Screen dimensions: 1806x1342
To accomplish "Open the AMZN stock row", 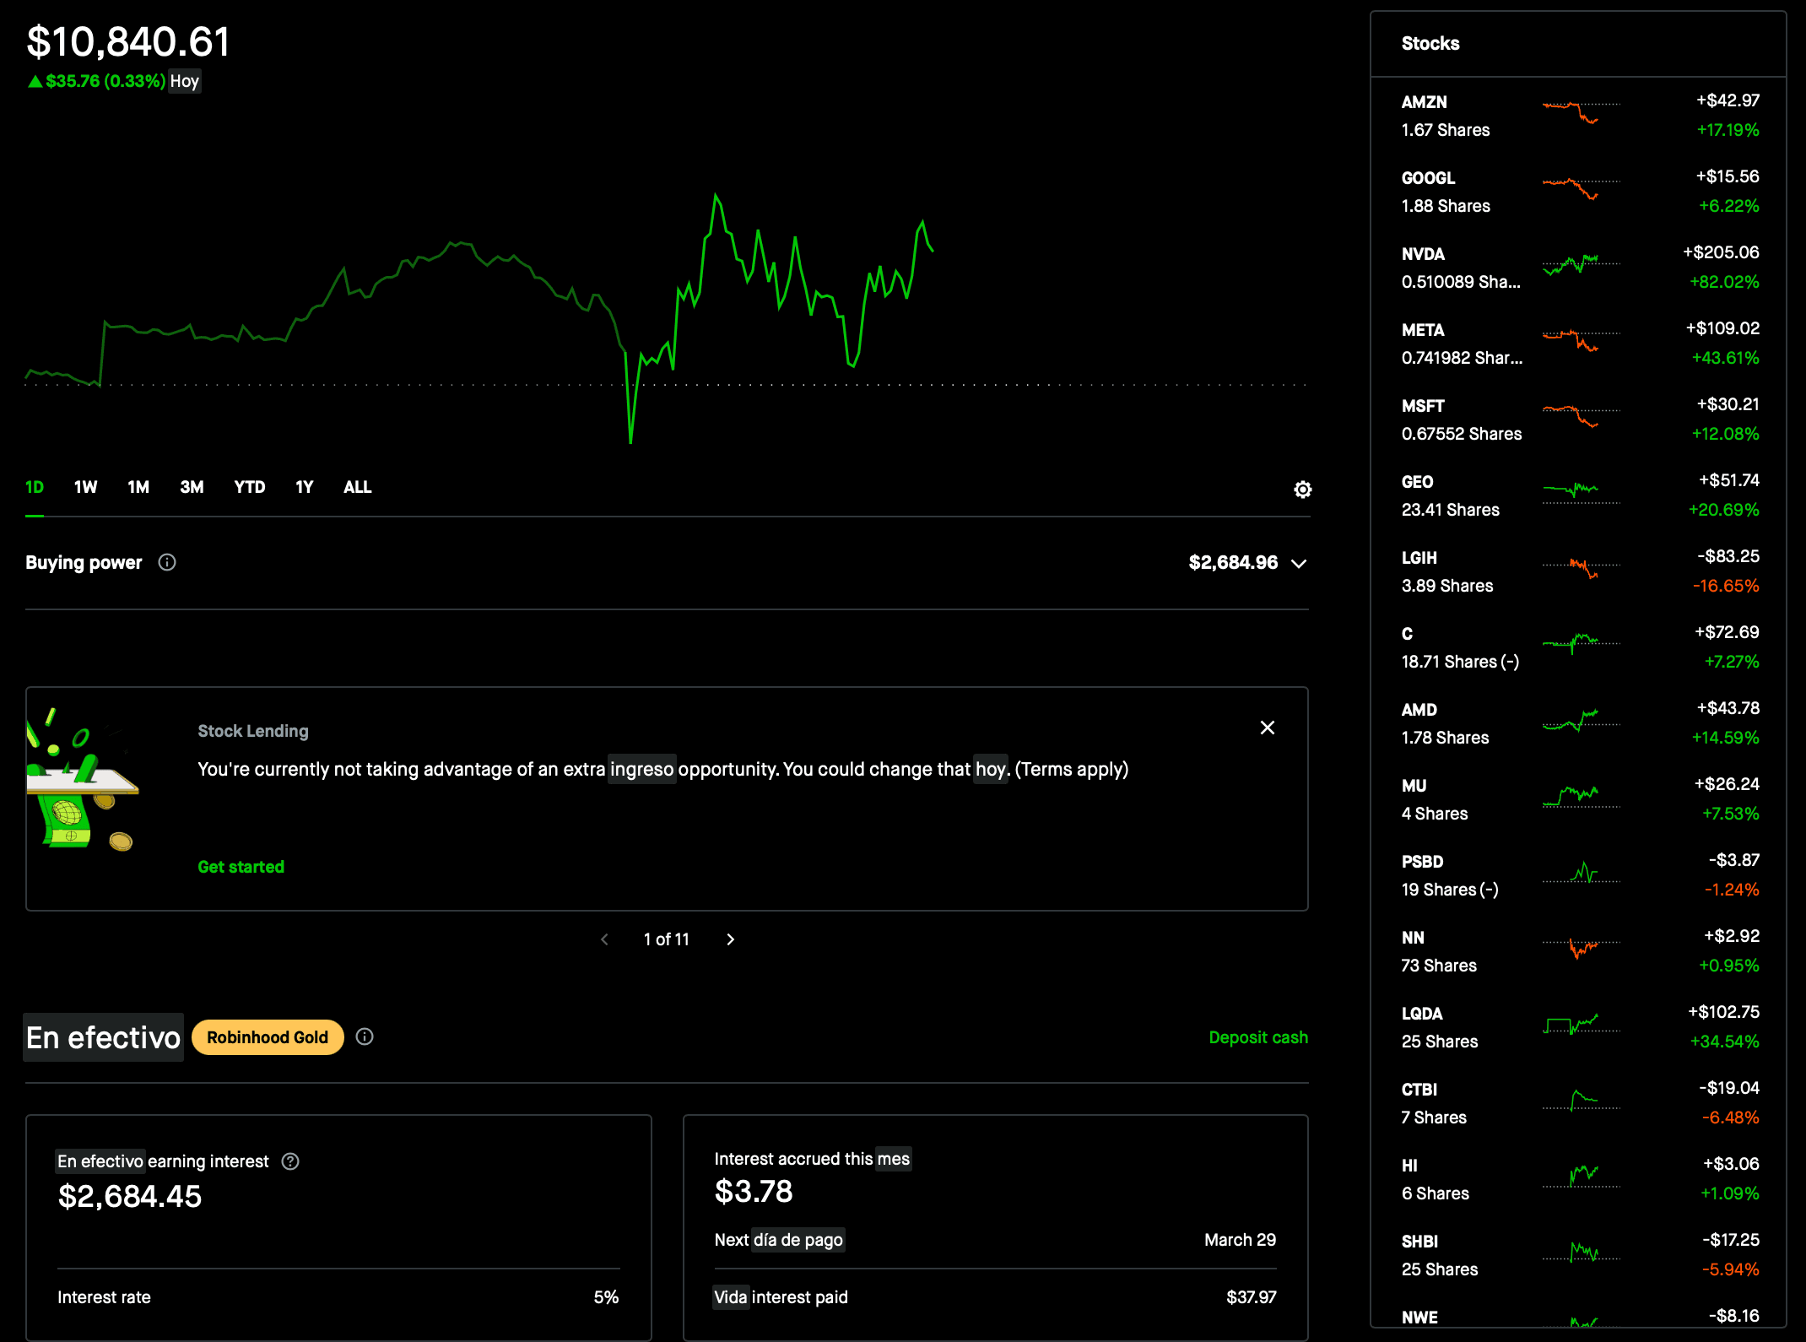I will pos(1579,116).
